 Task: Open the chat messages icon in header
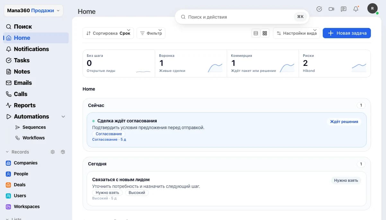[344, 9]
